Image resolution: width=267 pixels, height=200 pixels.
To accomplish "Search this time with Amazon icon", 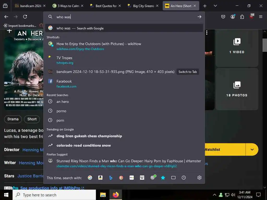I will 100,178.
